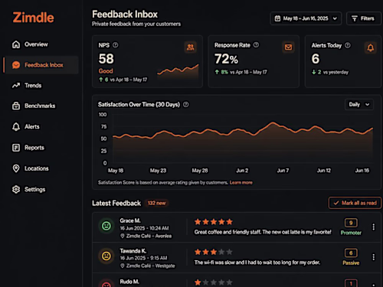Open the more options menu for Grace M.
Screen dimensions: 383x287
374,227
